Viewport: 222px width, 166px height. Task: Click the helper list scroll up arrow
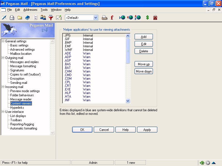coord(128,36)
